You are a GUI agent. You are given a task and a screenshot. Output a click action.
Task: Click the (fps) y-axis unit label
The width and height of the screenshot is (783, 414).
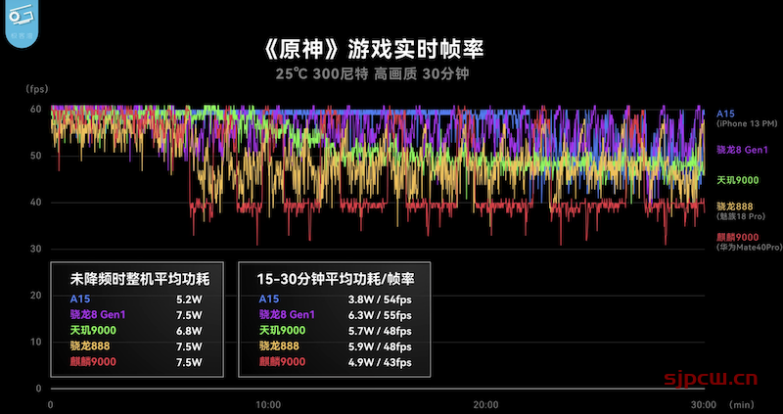point(36,88)
